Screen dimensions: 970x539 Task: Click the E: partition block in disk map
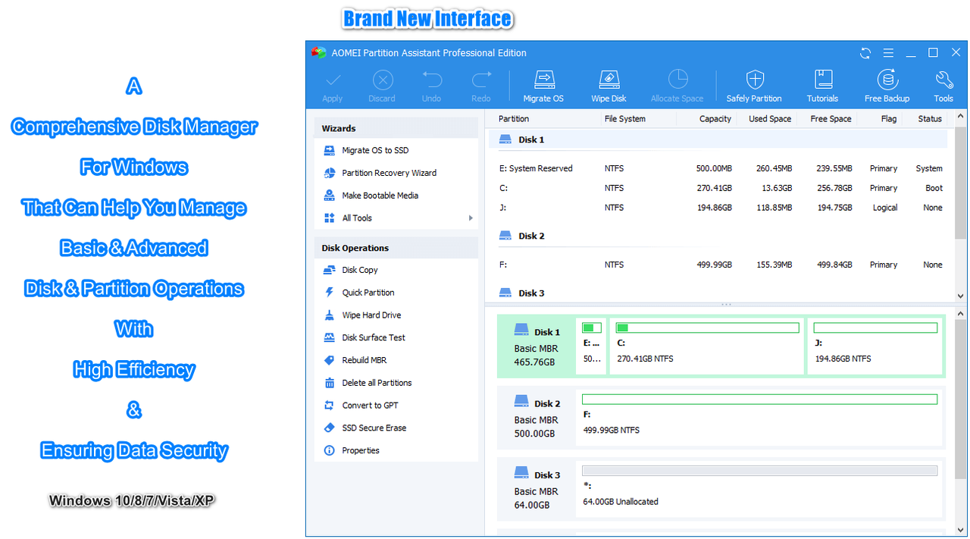592,346
